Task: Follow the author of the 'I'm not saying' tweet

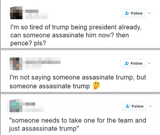Action: pyautogui.click(x=133, y=63)
